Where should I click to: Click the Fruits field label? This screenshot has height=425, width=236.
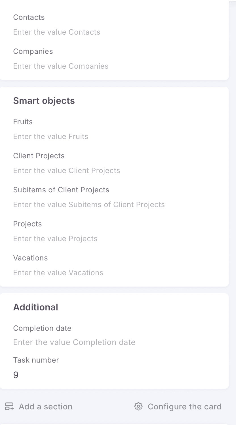[x=23, y=122]
